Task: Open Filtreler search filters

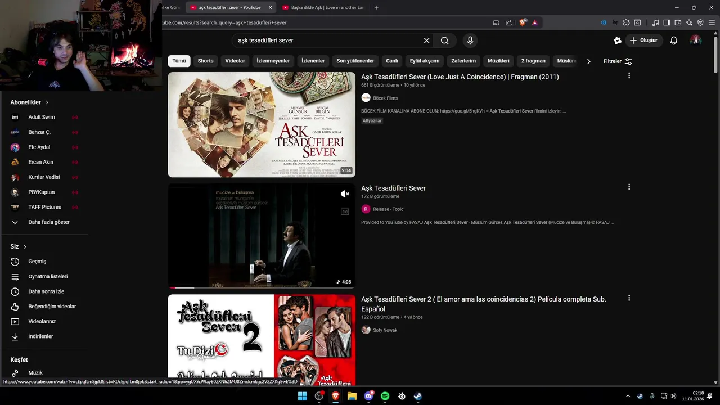Action: 618,61
